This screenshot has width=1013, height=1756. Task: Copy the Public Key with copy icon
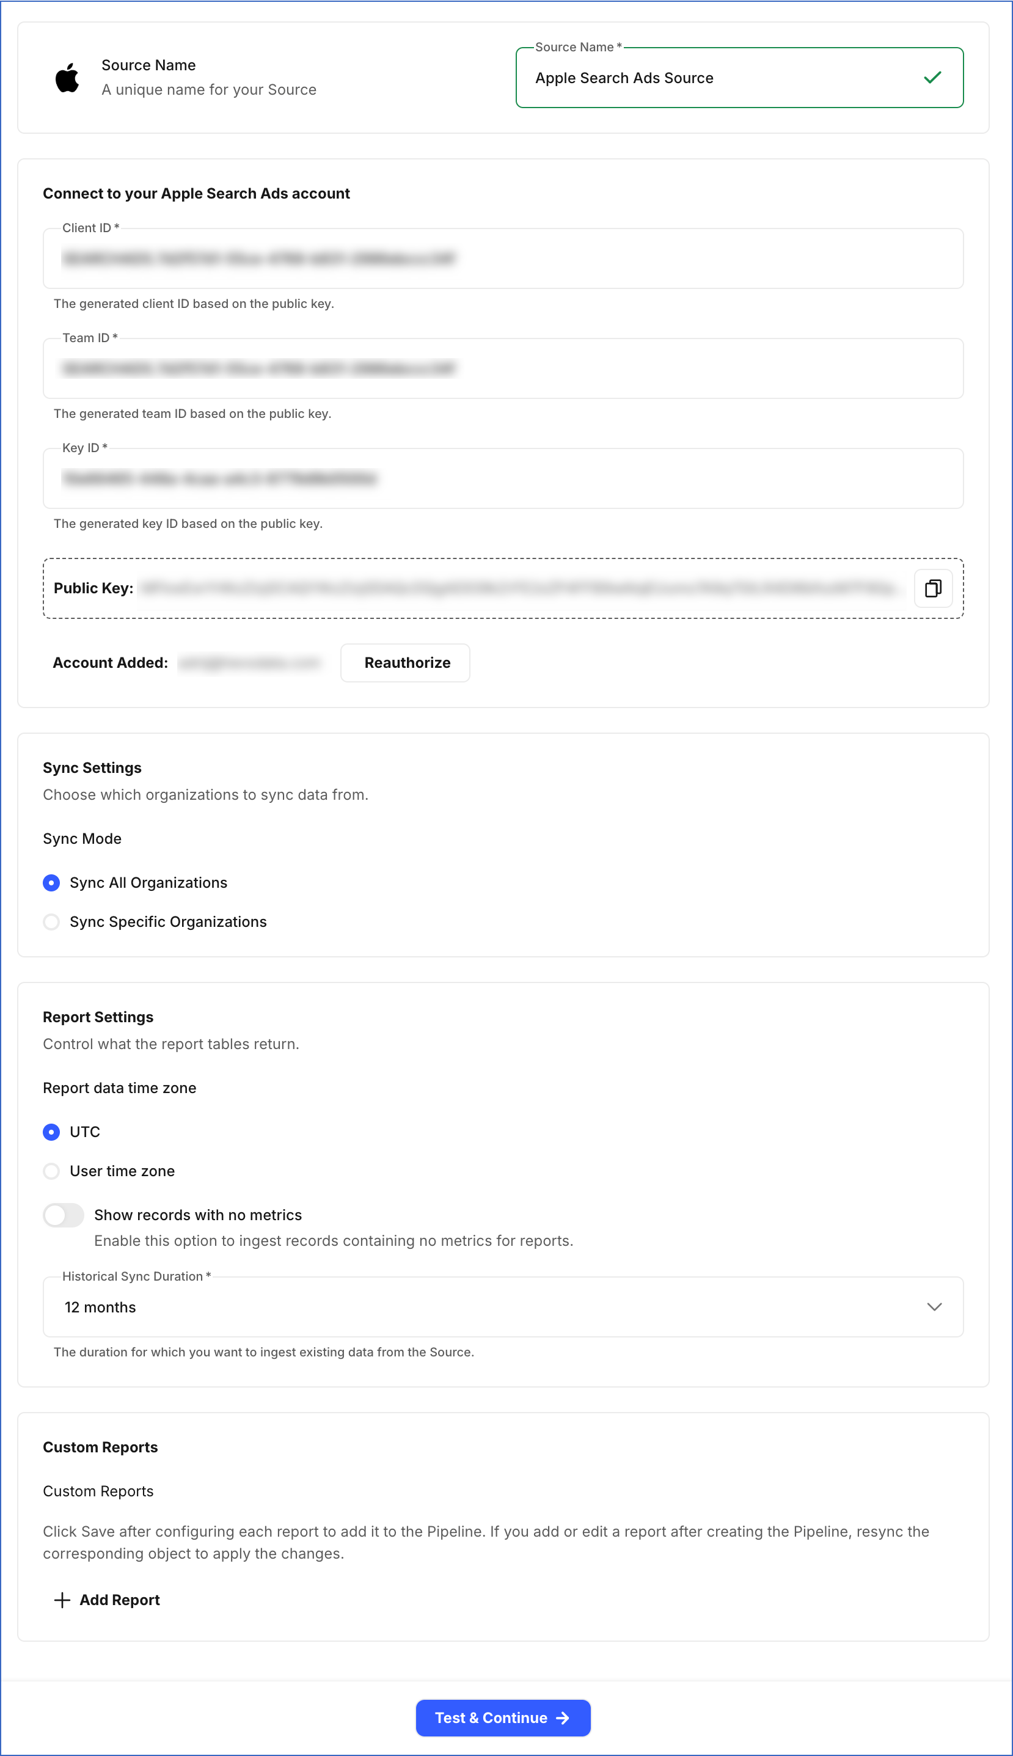933,588
